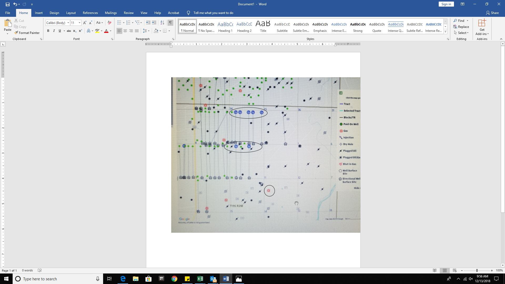Toggle Strikethrough formatting

click(69, 31)
